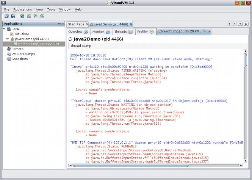Open the Window menu

click(x=65, y=9)
